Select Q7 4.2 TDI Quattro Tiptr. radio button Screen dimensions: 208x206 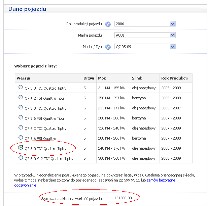coord(21,127)
